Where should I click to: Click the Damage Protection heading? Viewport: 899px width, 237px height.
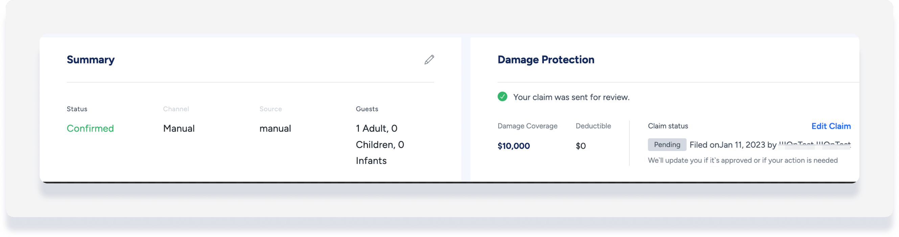click(x=546, y=60)
